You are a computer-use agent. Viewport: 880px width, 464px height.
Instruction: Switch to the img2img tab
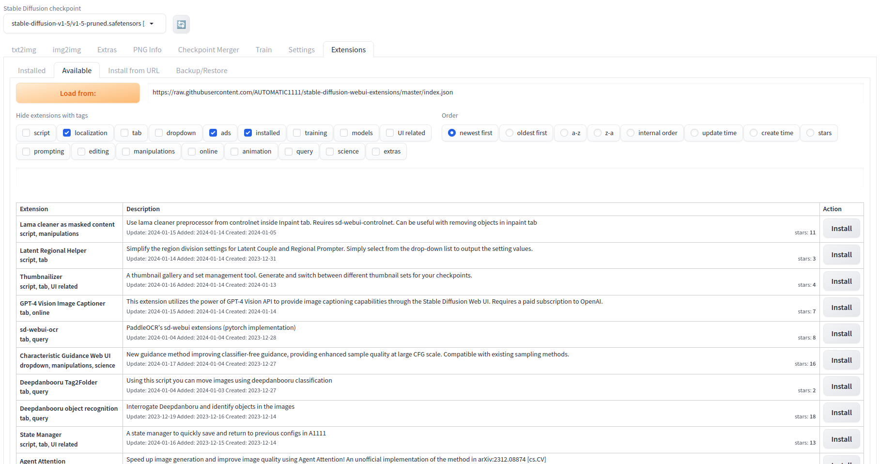(67, 50)
